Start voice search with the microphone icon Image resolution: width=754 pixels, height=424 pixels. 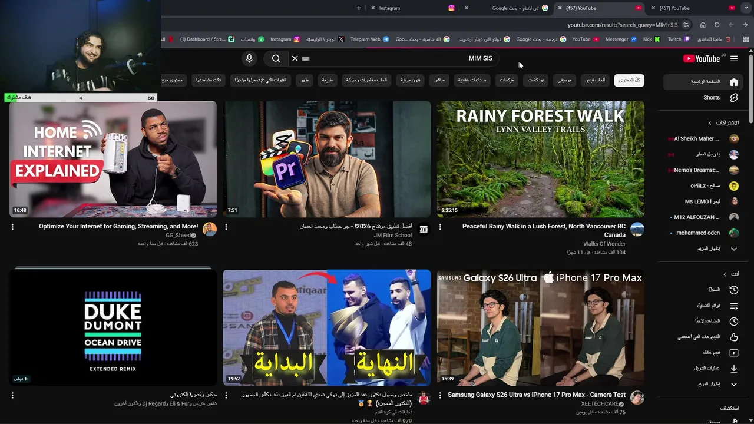click(x=249, y=58)
